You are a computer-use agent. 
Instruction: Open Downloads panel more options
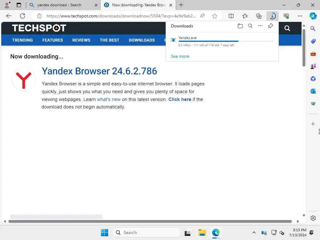[260, 26]
